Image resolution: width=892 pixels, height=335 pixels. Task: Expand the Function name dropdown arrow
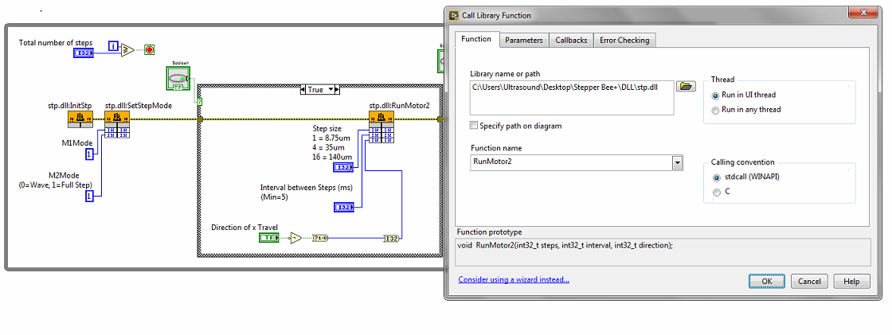click(678, 162)
